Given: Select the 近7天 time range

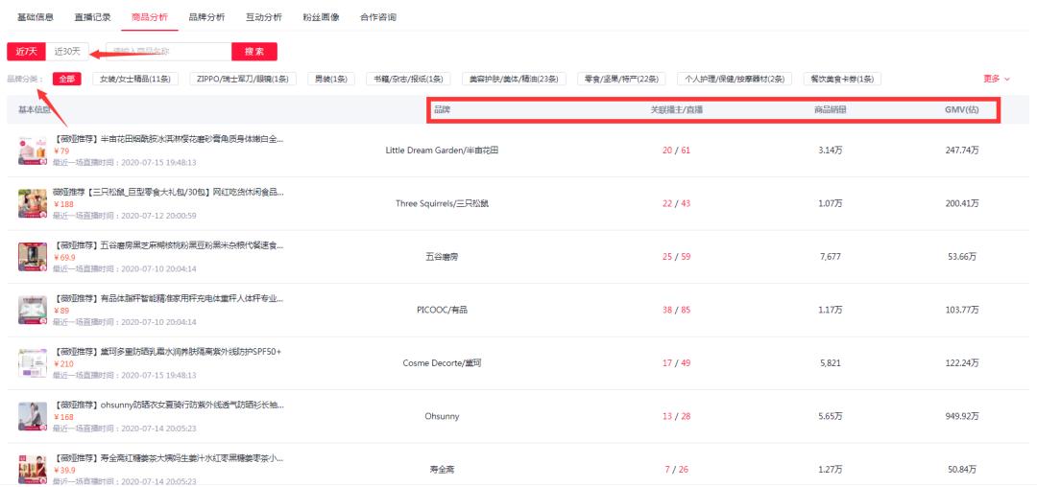Looking at the screenshot, I should 27,52.
